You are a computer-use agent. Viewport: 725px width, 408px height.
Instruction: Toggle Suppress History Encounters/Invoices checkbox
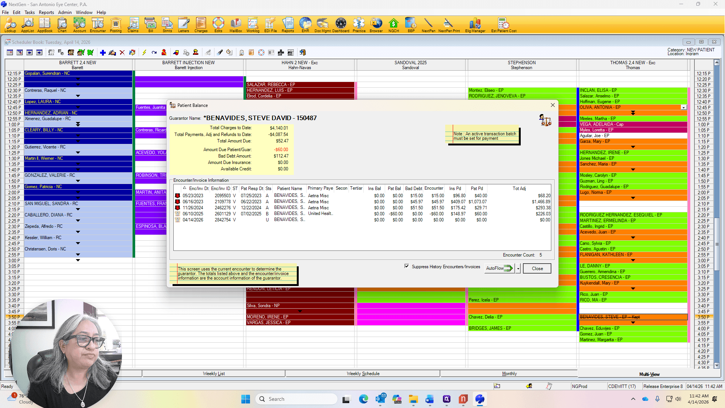click(407, 266)
